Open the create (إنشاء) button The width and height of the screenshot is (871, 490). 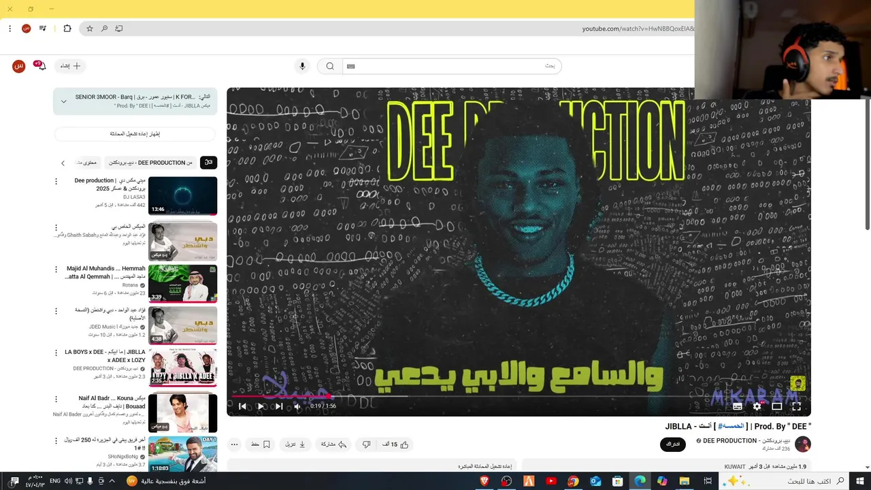(x=70, y=66)
